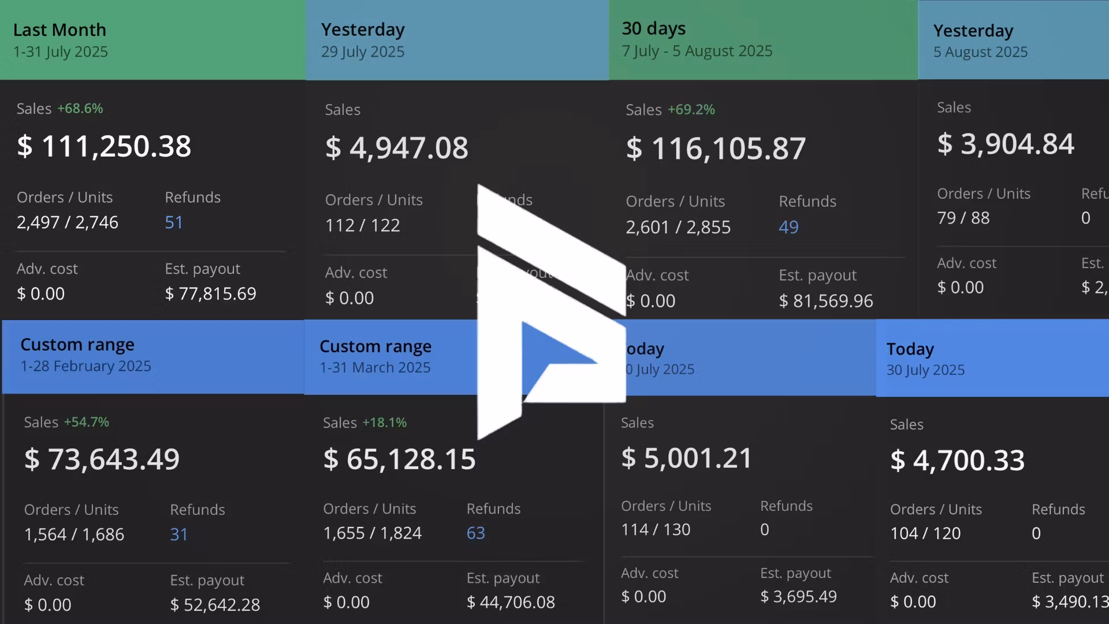Click the 63 refunds link for March

click(x=475, y=533)
